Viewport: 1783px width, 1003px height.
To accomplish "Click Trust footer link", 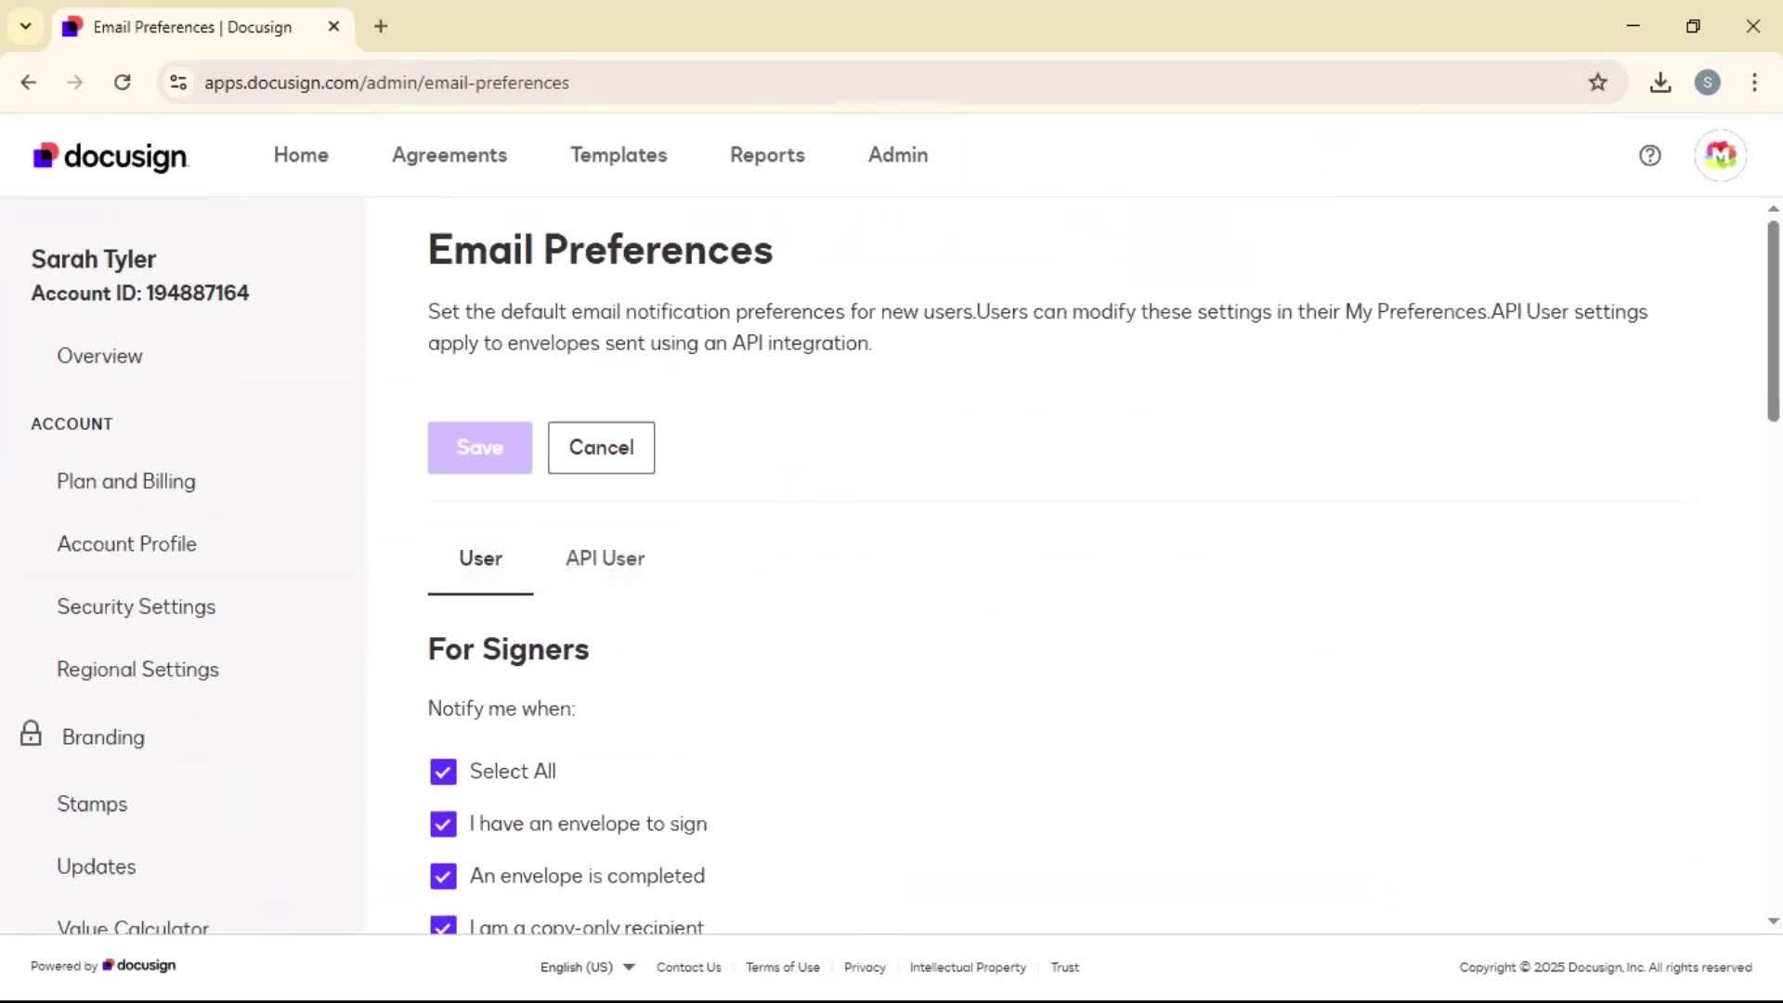I will click(x=1064, y=967).
